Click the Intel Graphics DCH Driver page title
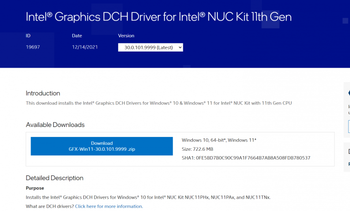 pos(159,17)
